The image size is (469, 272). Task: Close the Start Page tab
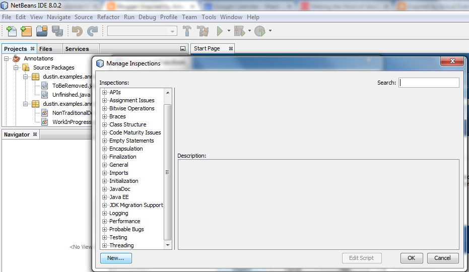click(231, 48)
